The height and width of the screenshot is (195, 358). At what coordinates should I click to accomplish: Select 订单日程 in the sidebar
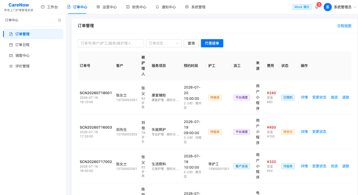point(33,45)
